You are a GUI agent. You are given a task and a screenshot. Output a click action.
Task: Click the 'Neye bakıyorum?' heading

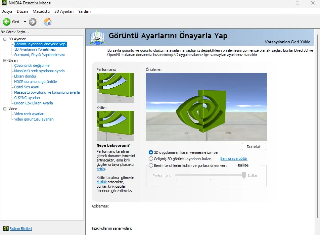point(113,145)
